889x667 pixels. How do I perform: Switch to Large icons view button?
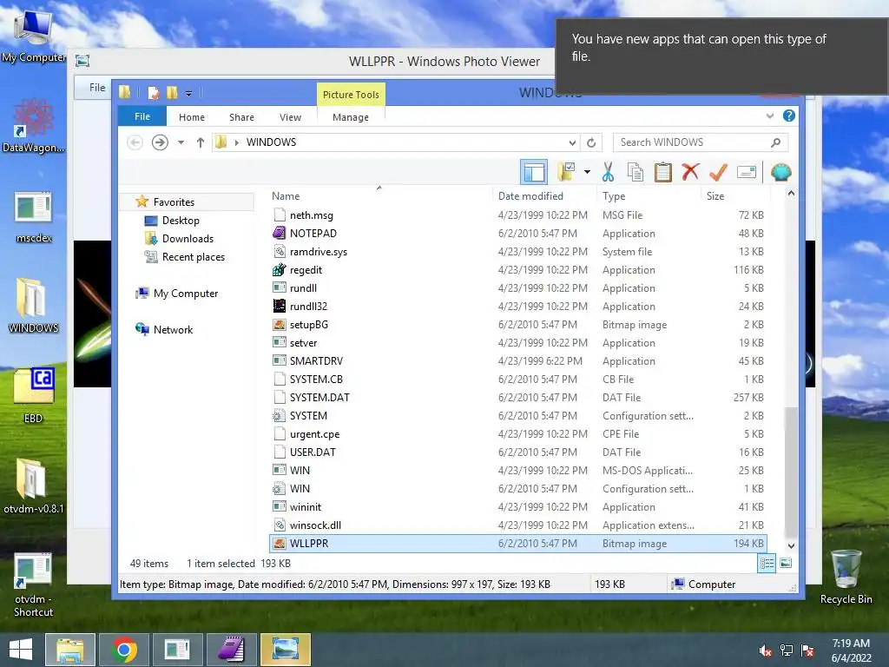pos(786,563)
